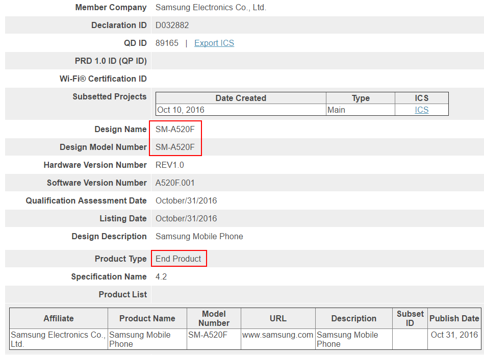Select the Date Created column header
Viewport: 484px width, 355px height.
[x=240, y=98]
